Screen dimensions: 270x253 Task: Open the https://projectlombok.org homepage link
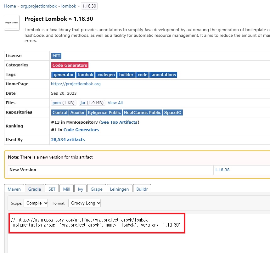pos(76,84)
